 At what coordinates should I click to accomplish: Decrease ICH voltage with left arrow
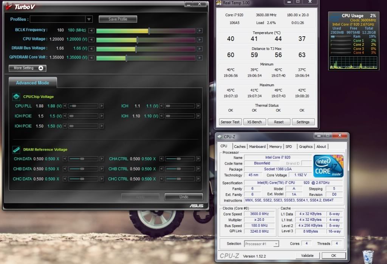(161, 106)
